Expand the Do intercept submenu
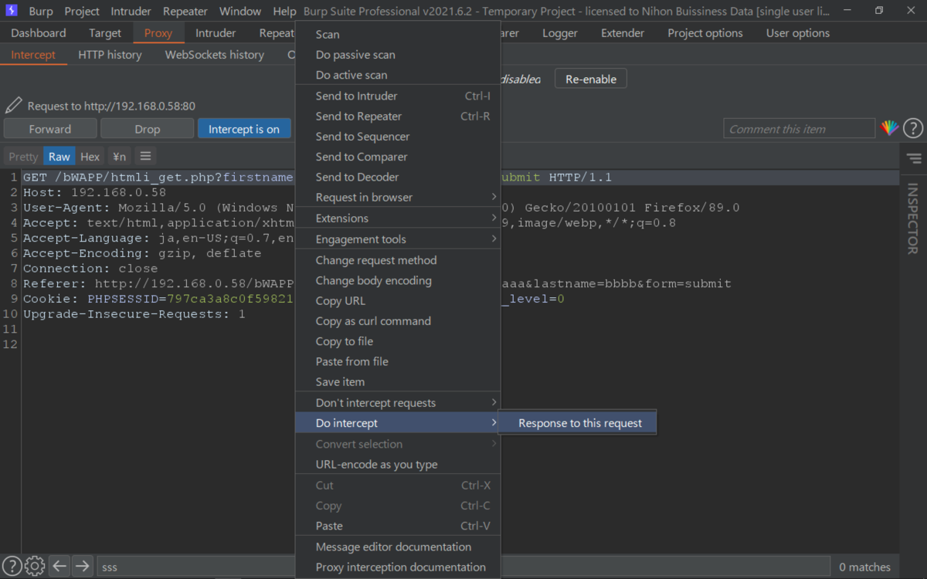The image size is (927, 579). click(398, 423)
